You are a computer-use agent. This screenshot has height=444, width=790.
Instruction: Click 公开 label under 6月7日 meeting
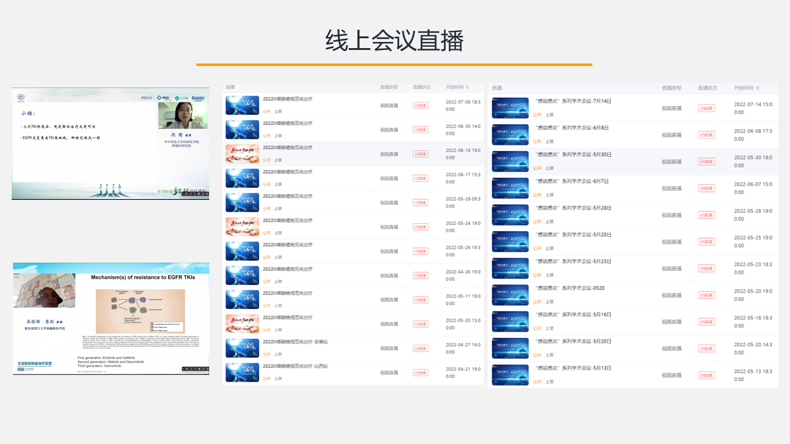coord(537,195)
